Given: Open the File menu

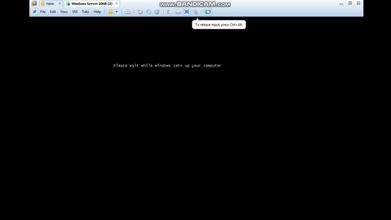Looking at the screenshot, I should click(43, 12).
